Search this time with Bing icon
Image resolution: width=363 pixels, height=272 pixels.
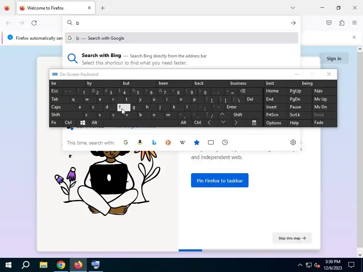pyautogui.click(x=154, y=142)
